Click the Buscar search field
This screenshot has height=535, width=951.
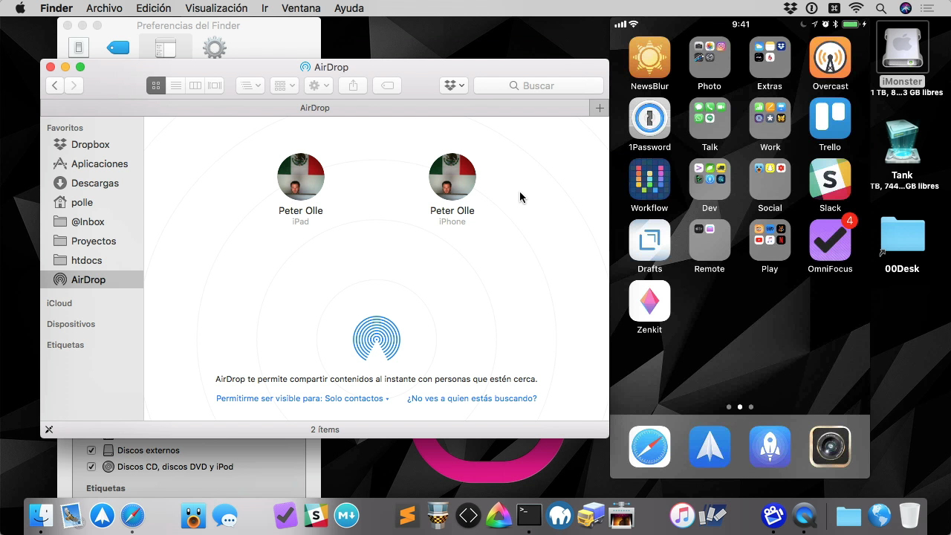[539, 85]
